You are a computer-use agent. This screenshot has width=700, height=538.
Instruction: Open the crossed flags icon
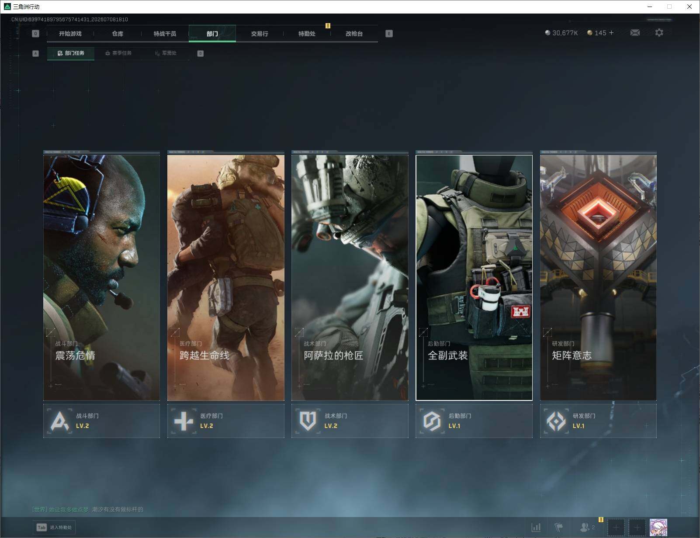(x=558, y=528)
